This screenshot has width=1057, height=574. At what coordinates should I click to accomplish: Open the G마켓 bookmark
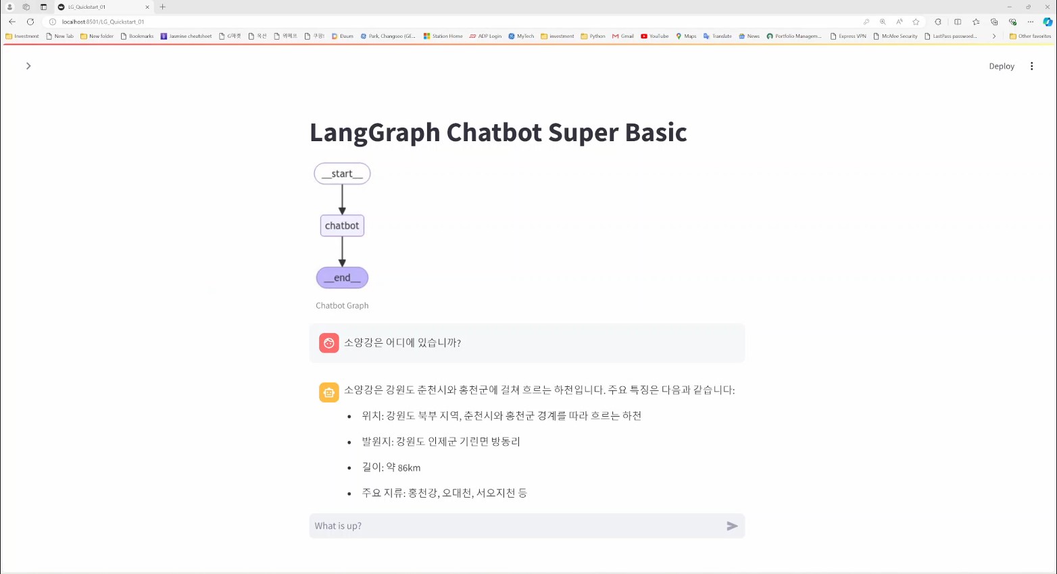[x=230, y=36]
